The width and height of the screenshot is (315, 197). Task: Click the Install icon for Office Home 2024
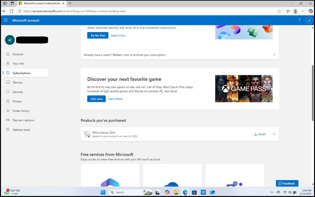tap(255, 134)
